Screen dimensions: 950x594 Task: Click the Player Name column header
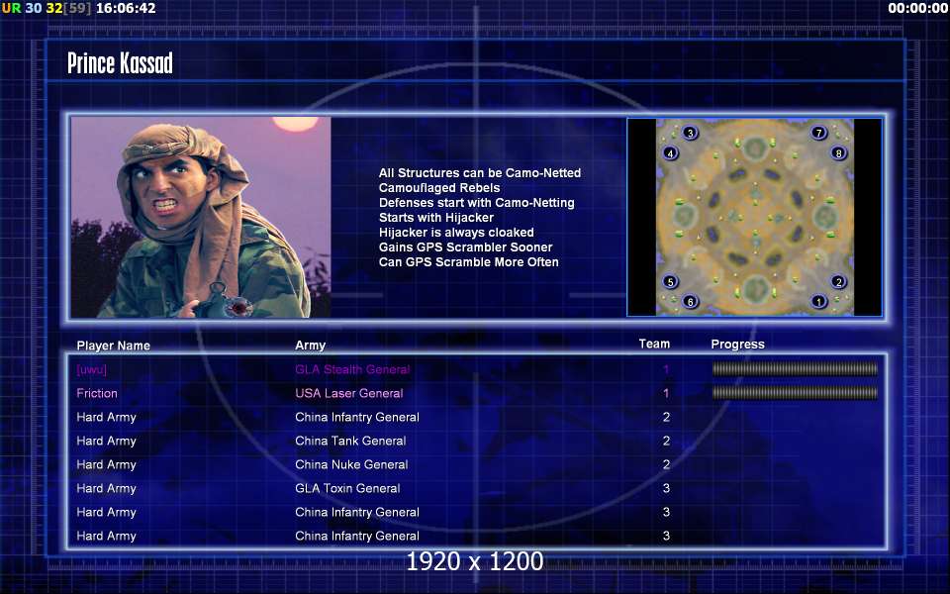click(113, 346)
